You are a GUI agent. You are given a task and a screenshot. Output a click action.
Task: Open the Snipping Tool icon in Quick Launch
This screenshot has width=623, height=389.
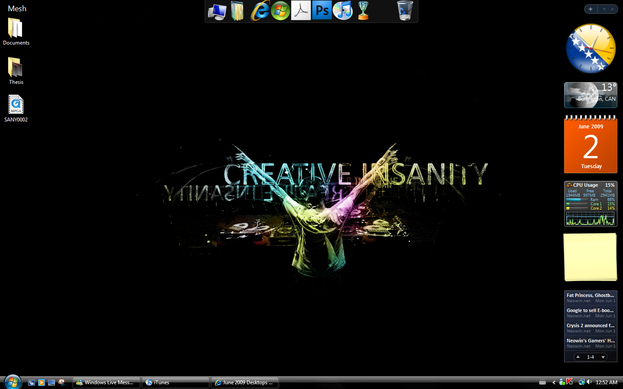[62, 383]
